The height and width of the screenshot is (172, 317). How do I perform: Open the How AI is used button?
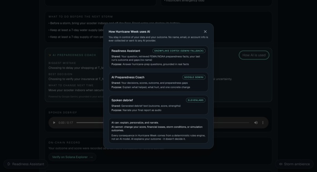point(254,55)
